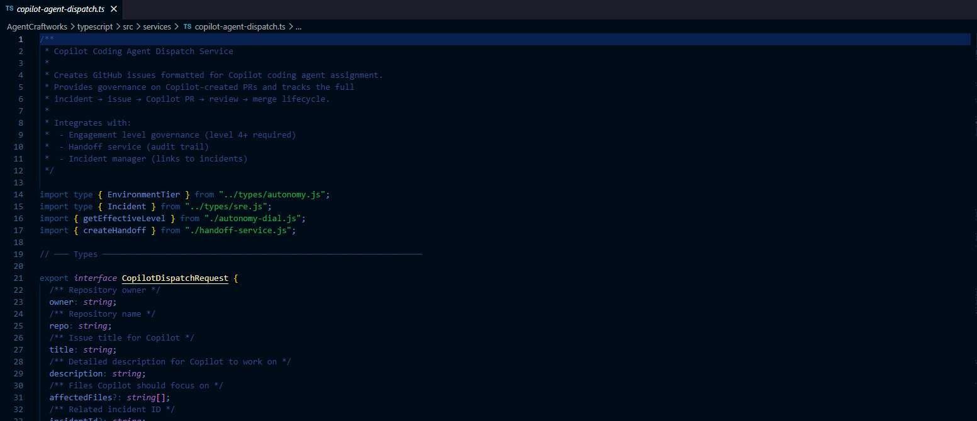Click line number 21 in the gutter
Screen dimensions: 977x421
coord(18,278)
